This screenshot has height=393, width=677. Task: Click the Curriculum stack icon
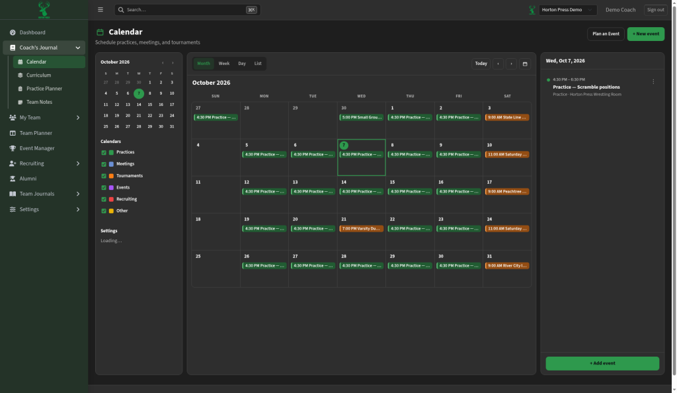pos(20,75)
